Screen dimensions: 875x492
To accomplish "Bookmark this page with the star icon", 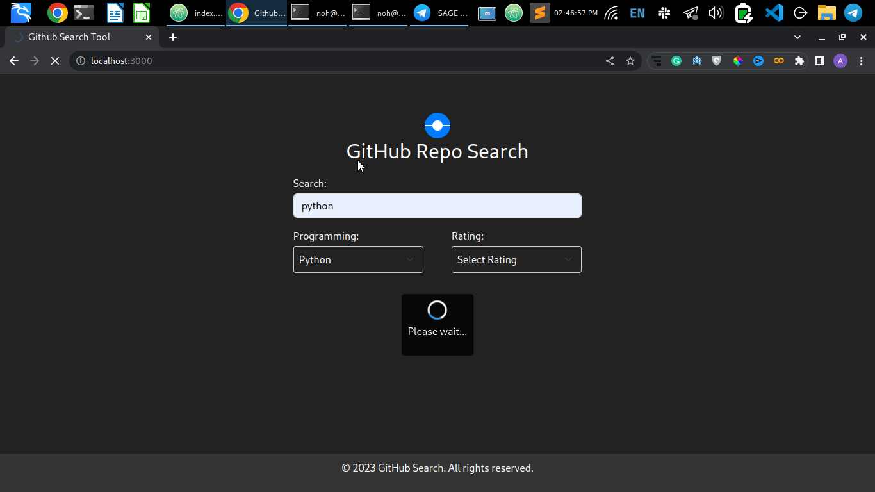I will (630, 61).
